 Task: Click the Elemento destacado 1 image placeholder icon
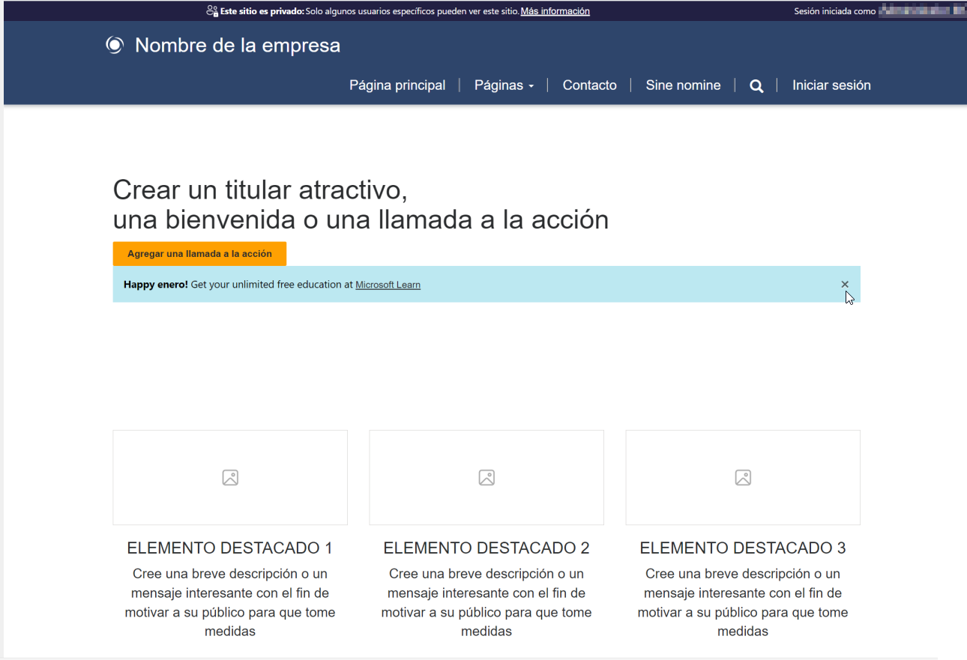coord(229,477)
